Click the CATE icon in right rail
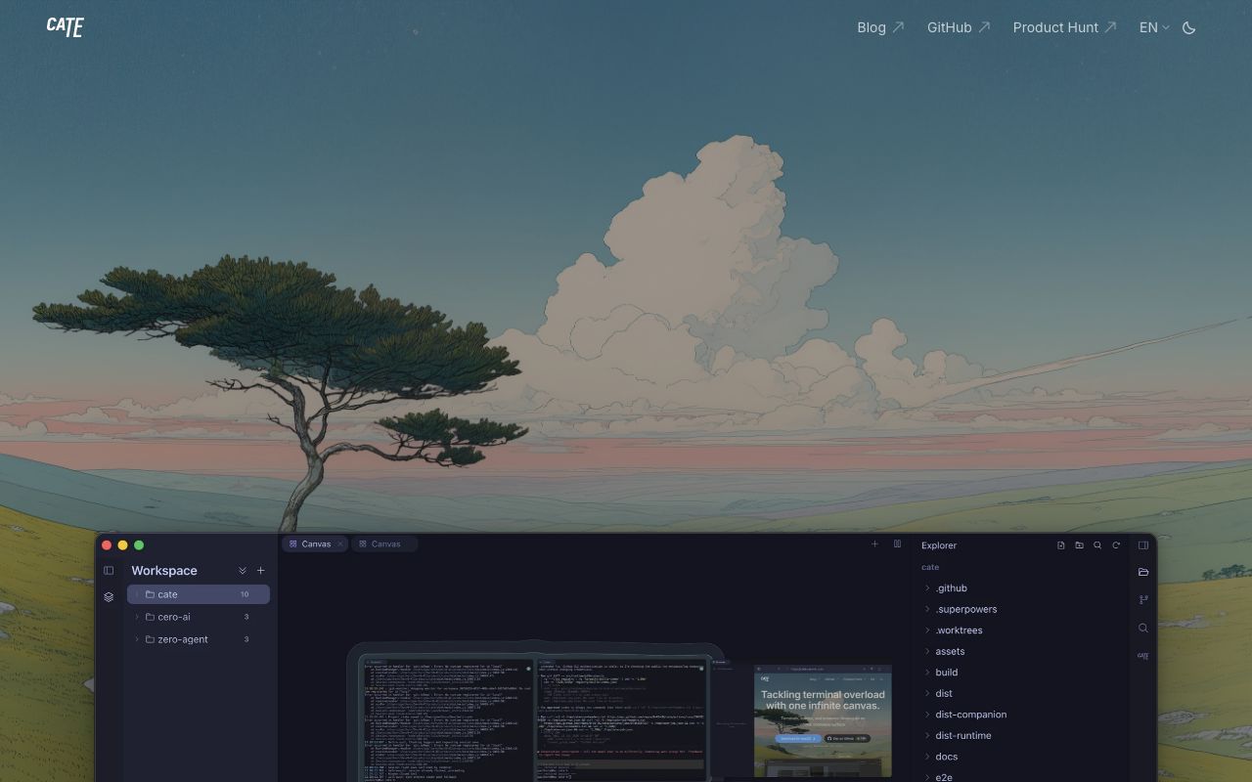1252x782 pixels. click(x=1143, y=656)
